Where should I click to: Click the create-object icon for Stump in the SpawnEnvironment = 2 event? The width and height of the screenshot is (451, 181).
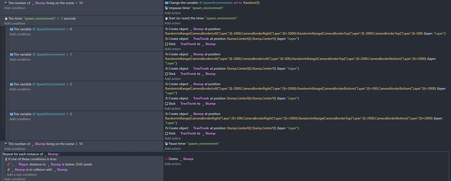(166, 84)
